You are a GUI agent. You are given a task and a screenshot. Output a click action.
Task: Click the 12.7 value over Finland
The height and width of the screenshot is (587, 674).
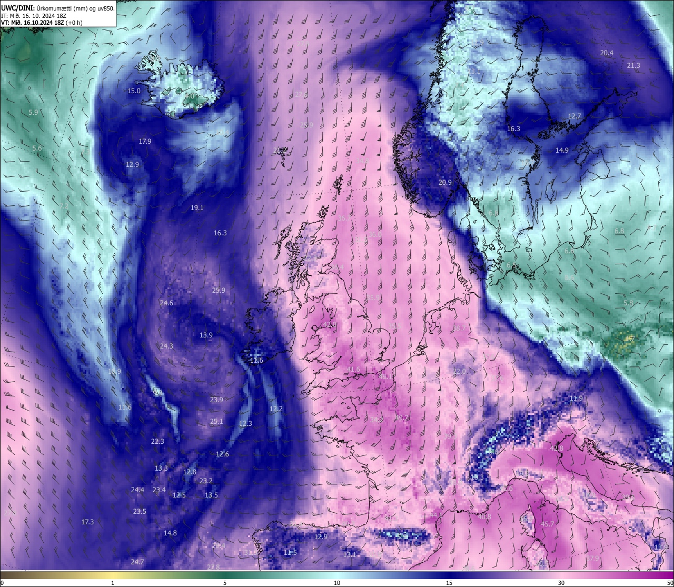click(x=574, y=116)
